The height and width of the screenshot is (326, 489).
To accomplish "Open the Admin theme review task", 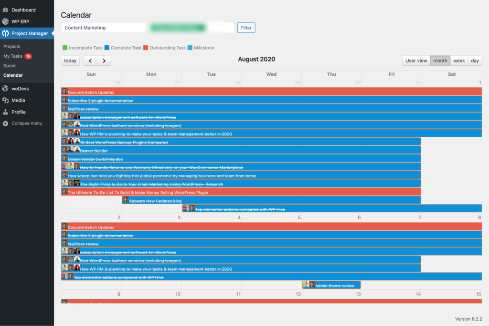I will coord(331,285).
